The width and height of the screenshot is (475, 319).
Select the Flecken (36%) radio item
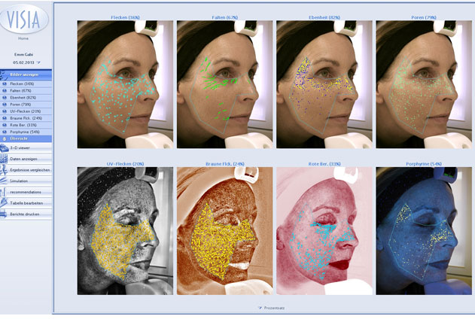pos(26,84)
